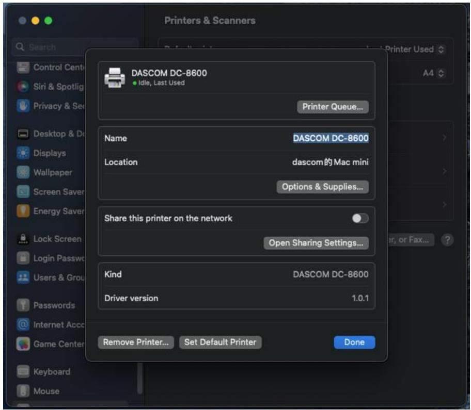Screen dimensions: 471x410
Task: Open the Screen Saver icon
Action: click(23, 192)
